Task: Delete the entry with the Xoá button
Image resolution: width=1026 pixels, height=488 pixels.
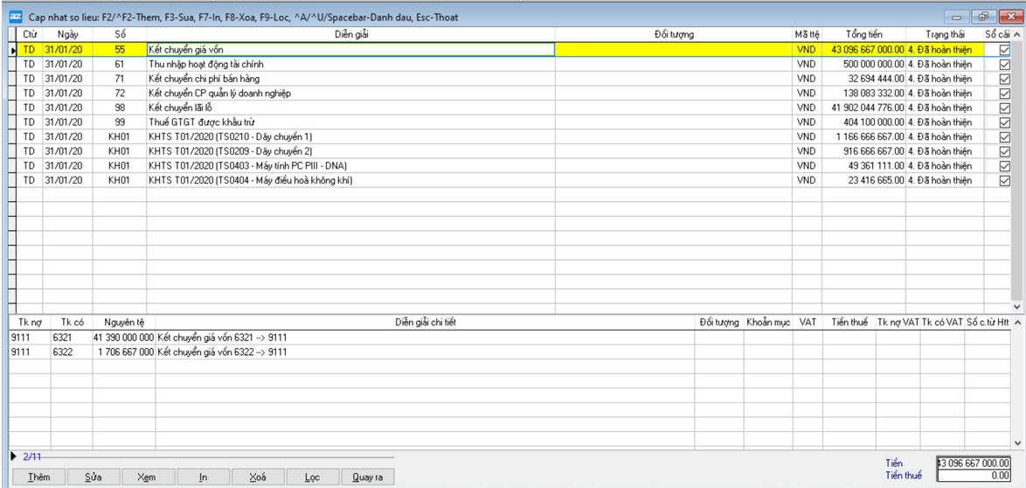Action: [257, 478]
